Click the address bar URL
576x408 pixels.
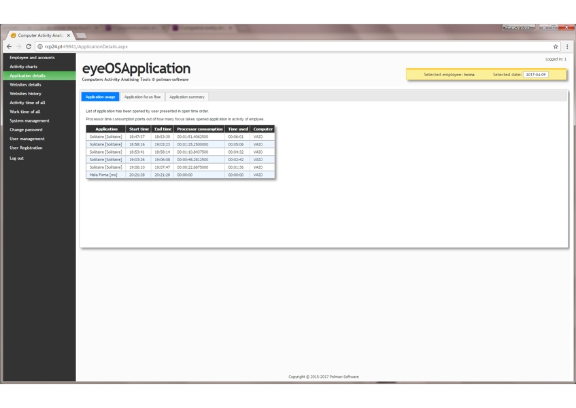[x=86, y=47]
